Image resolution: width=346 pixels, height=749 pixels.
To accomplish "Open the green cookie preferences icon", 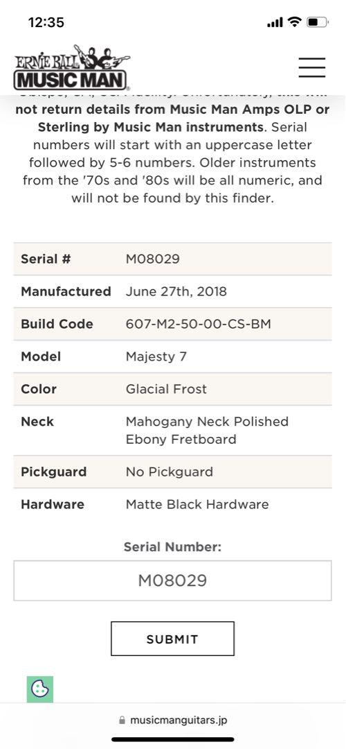I will pyautogui.click(x=40, y=689).
